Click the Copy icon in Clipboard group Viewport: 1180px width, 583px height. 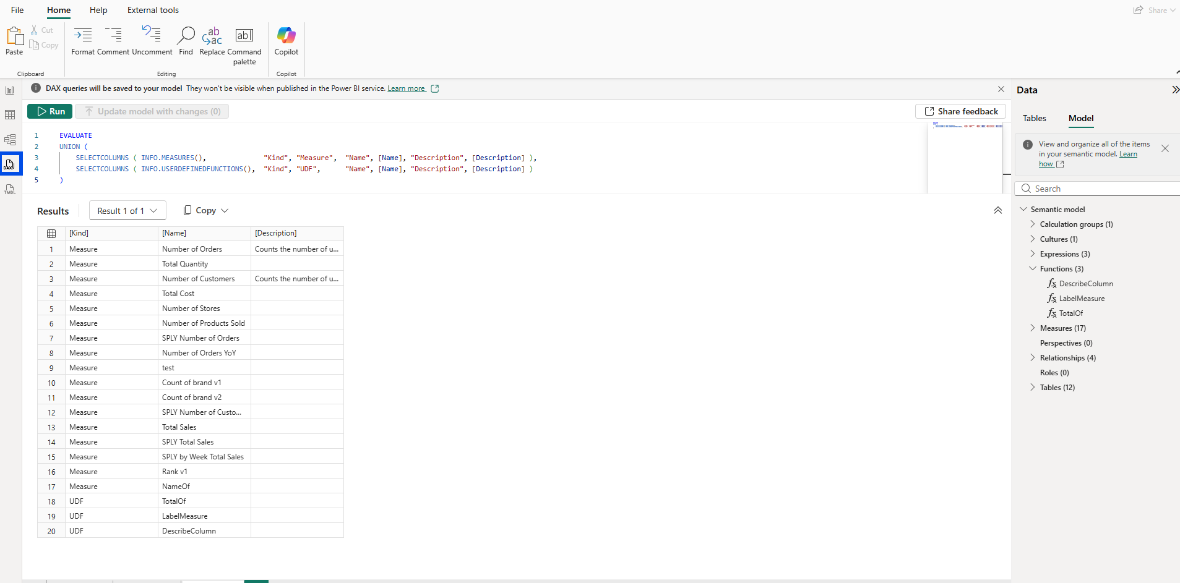[x=34, y=45]
